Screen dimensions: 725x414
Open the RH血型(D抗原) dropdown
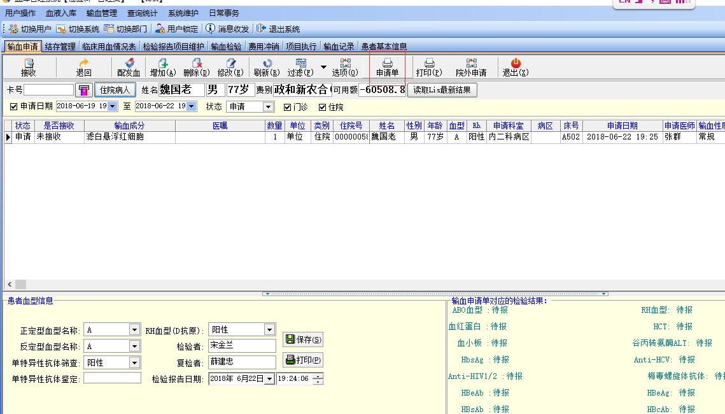pyautogui.click(x=269, y=330)
